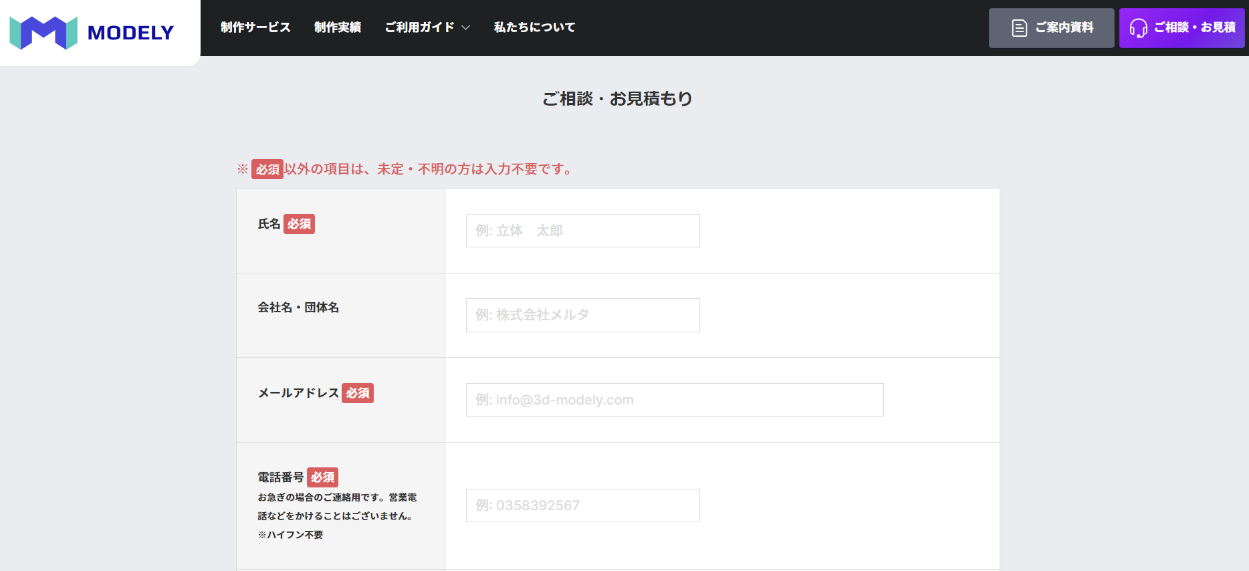Viewport: 1249px width, 571px height.
Task: Click the MODELY logo
Action: [92, 32]
